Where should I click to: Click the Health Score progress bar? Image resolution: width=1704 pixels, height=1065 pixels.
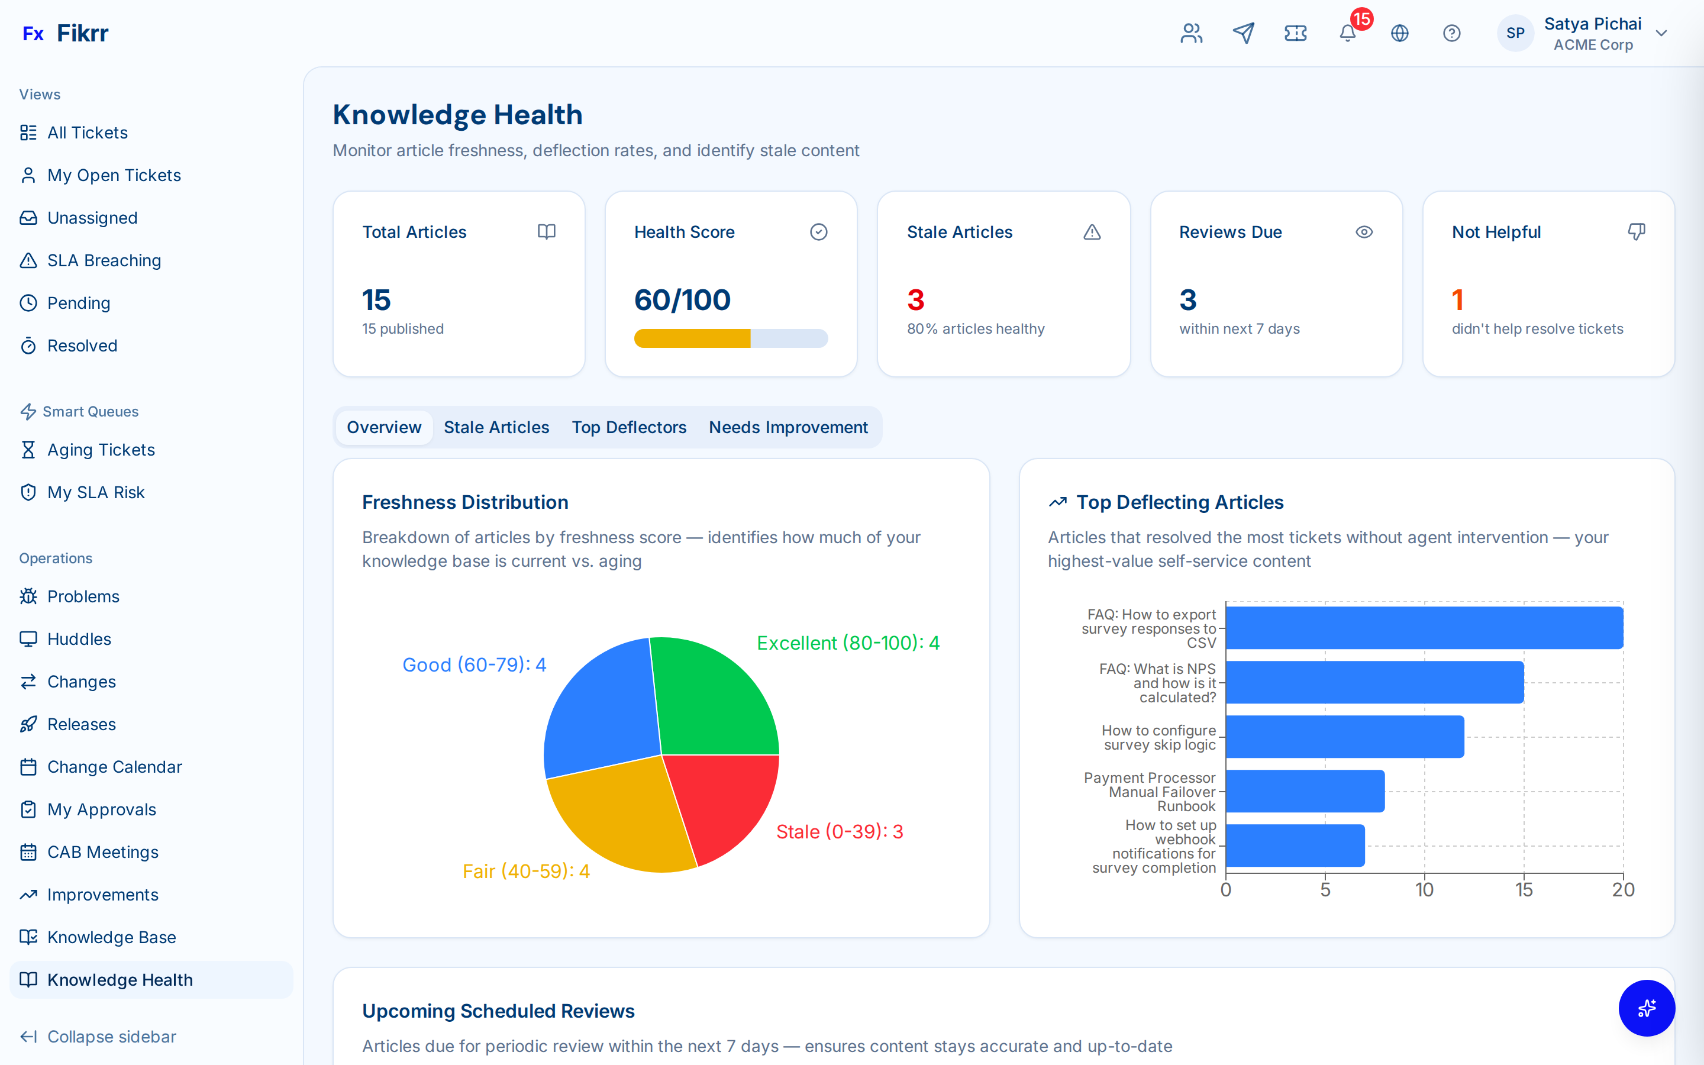point(731,338)
